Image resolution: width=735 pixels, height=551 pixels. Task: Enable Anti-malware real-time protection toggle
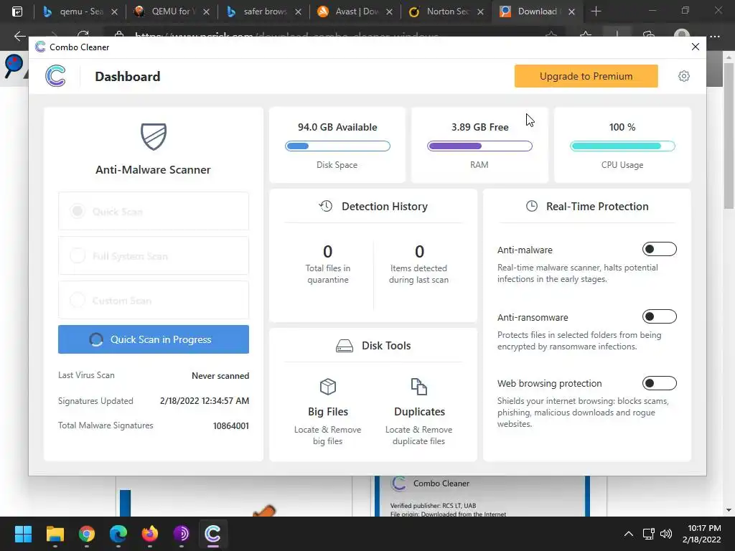[659, 249]
